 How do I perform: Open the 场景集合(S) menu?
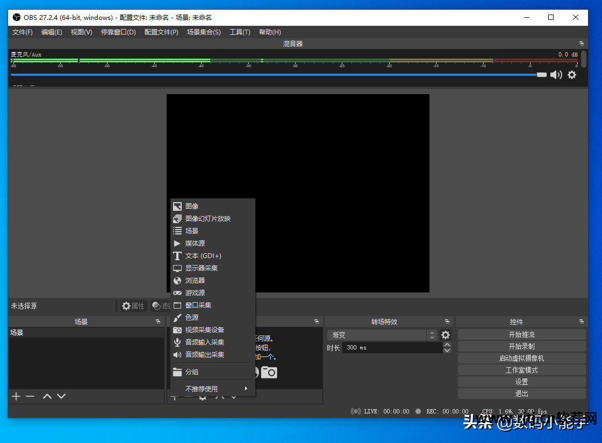tap(204, 32)
